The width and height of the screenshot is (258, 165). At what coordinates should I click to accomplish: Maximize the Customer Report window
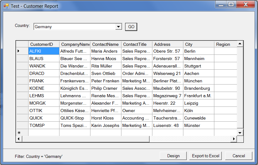coord(231,5)
